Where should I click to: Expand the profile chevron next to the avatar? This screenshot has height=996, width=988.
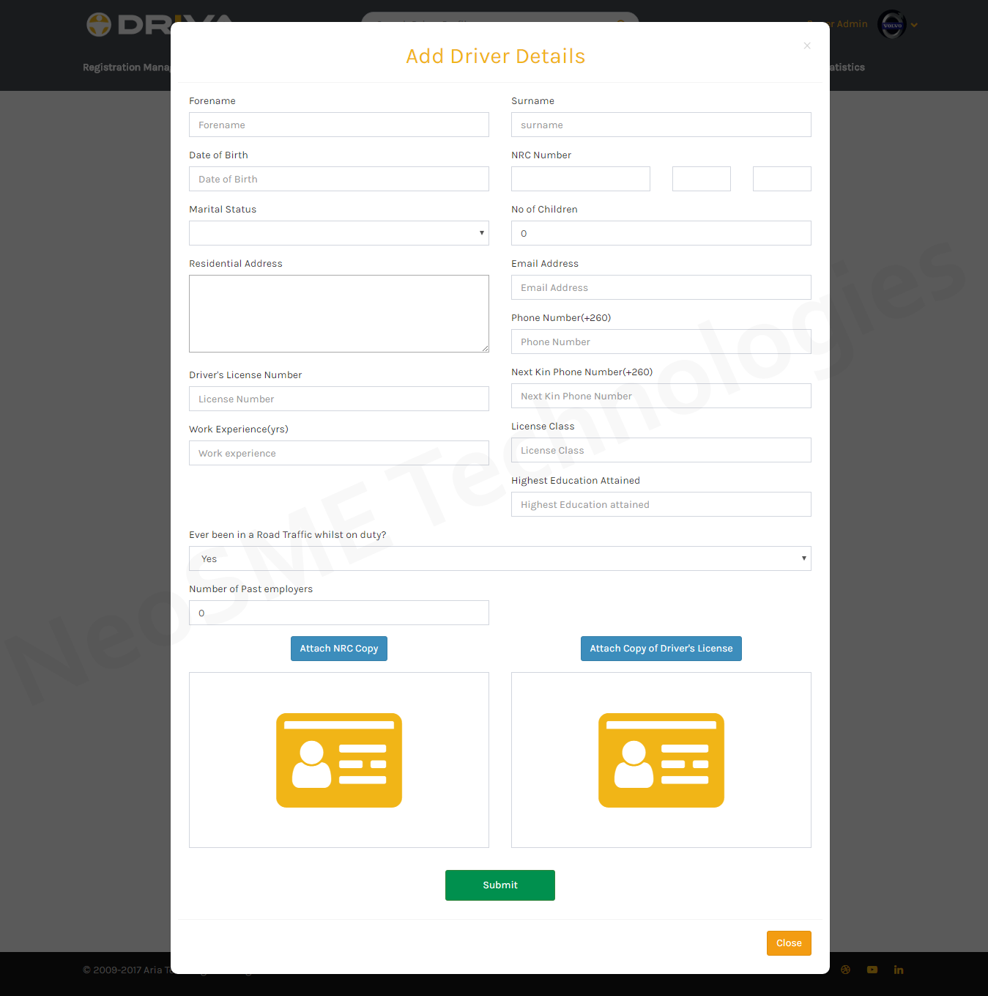tap(914, 24)
